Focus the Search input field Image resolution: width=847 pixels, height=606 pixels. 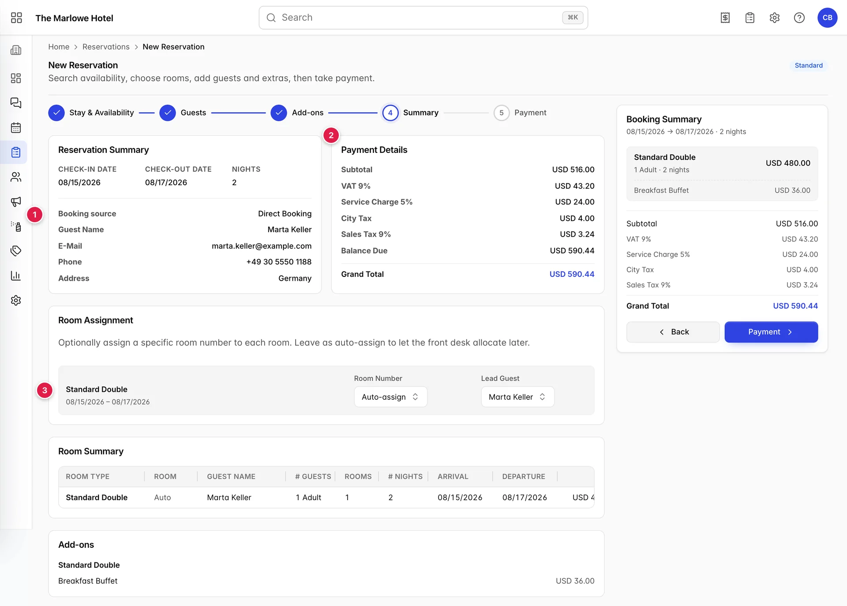(423, 18)
